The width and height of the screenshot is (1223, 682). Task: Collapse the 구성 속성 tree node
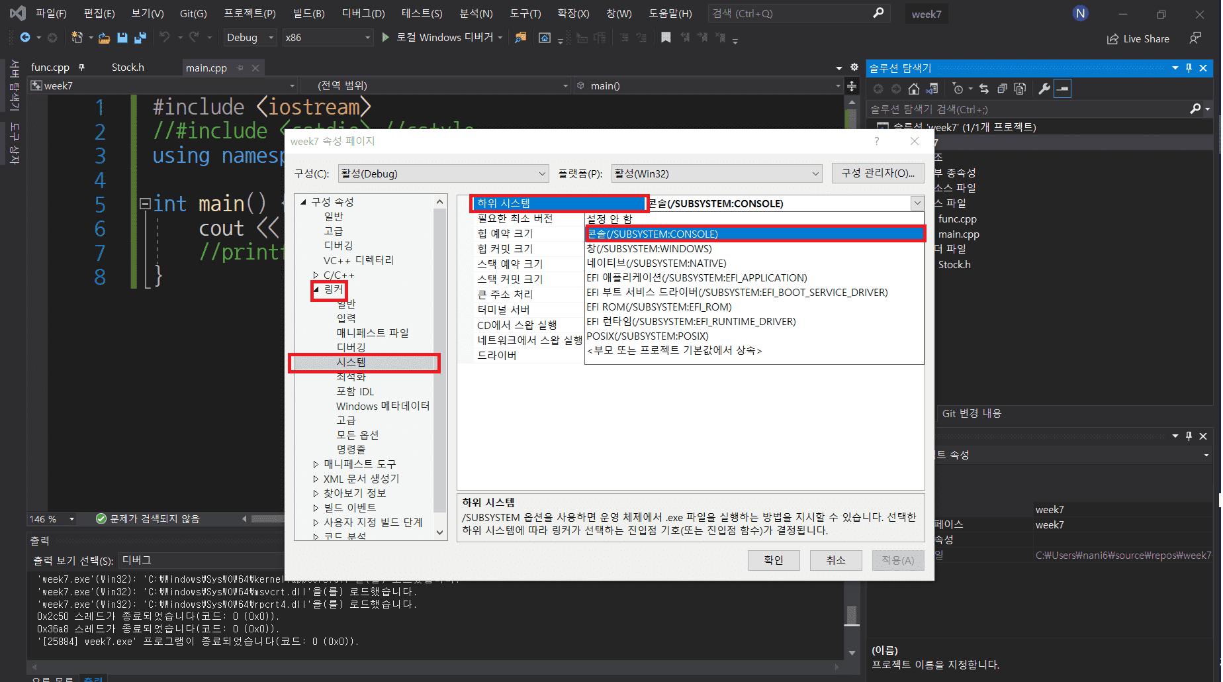coord(304,202)
